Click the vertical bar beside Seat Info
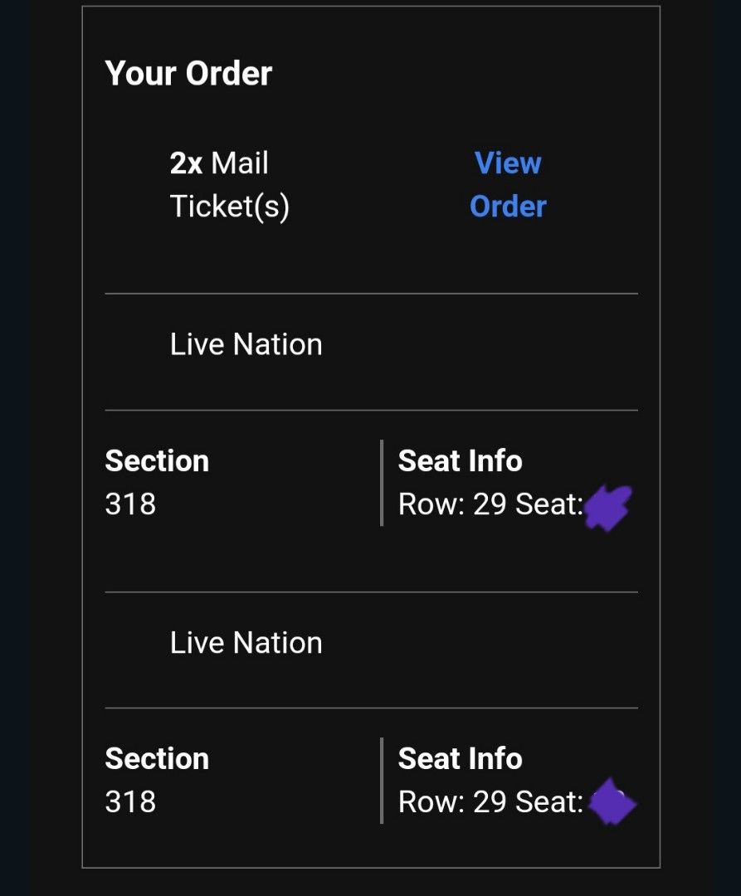 point(381,481)
